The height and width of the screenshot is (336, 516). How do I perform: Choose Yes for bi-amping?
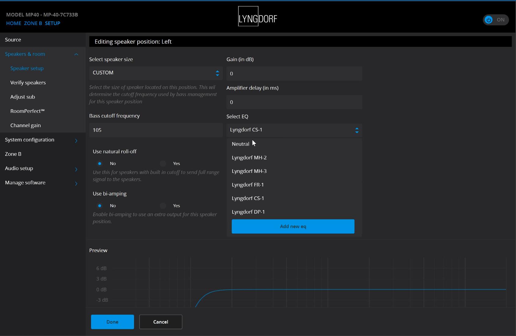tap(163, 206)
